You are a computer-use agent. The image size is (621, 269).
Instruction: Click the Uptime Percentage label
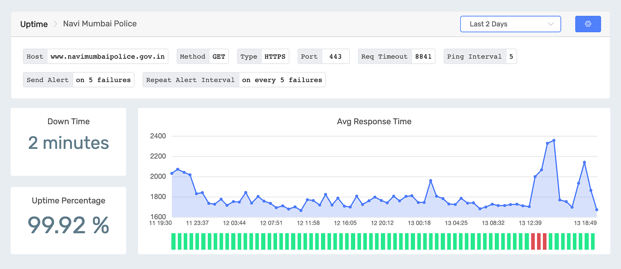click(x=68, y=201)
